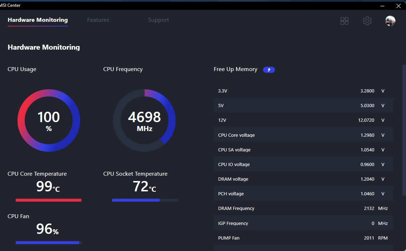Click the CPU Fan percentage bar
Viewport: 406px width, 251px height.
click(48, 243)
